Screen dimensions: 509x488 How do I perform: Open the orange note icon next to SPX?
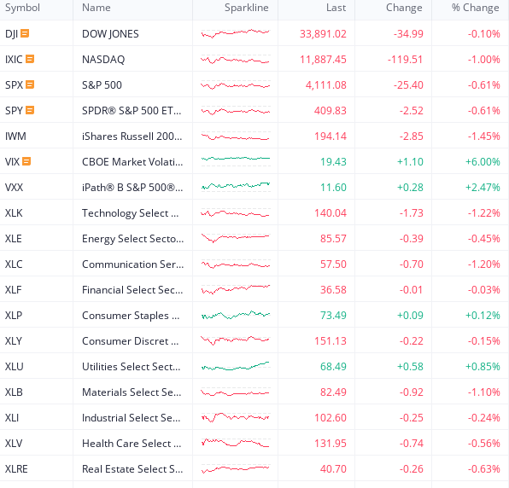[30, 84]
